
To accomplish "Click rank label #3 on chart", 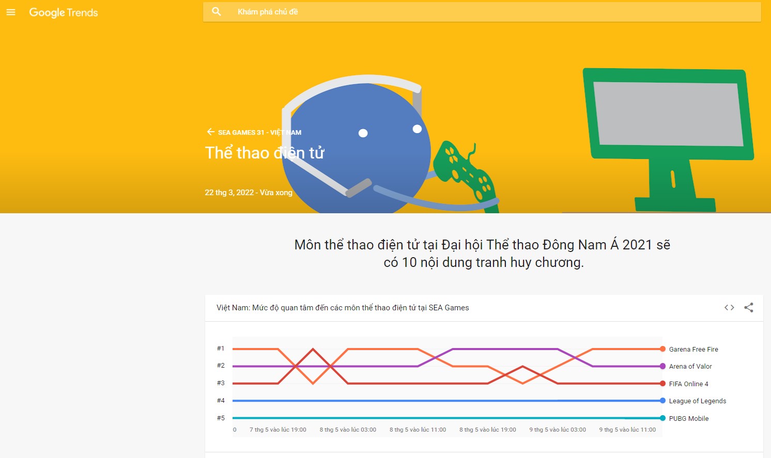I will pyautogui.click(x=221, y=383).
